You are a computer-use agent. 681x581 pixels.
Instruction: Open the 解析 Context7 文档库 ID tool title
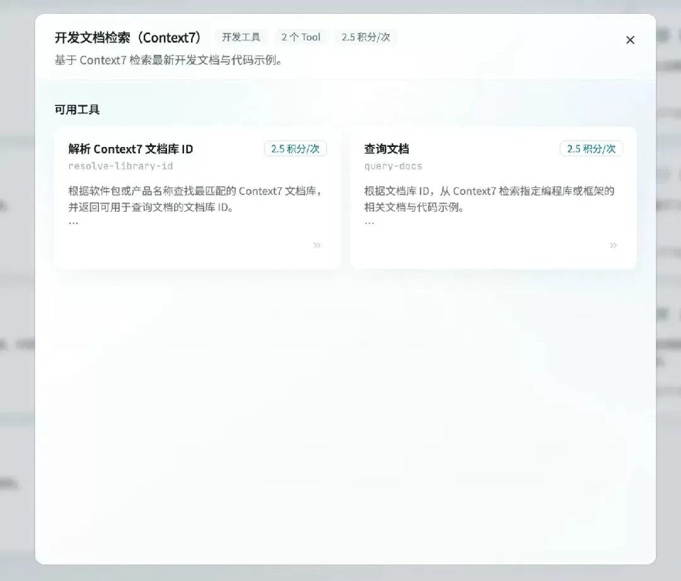(131, 149)
